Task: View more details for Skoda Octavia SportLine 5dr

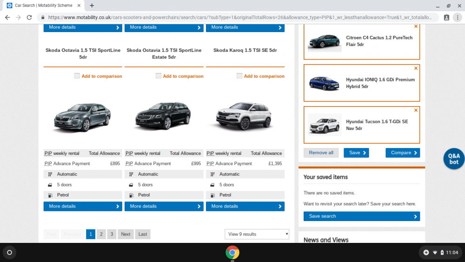Action: pyautogui.click(x=83, y=206)
